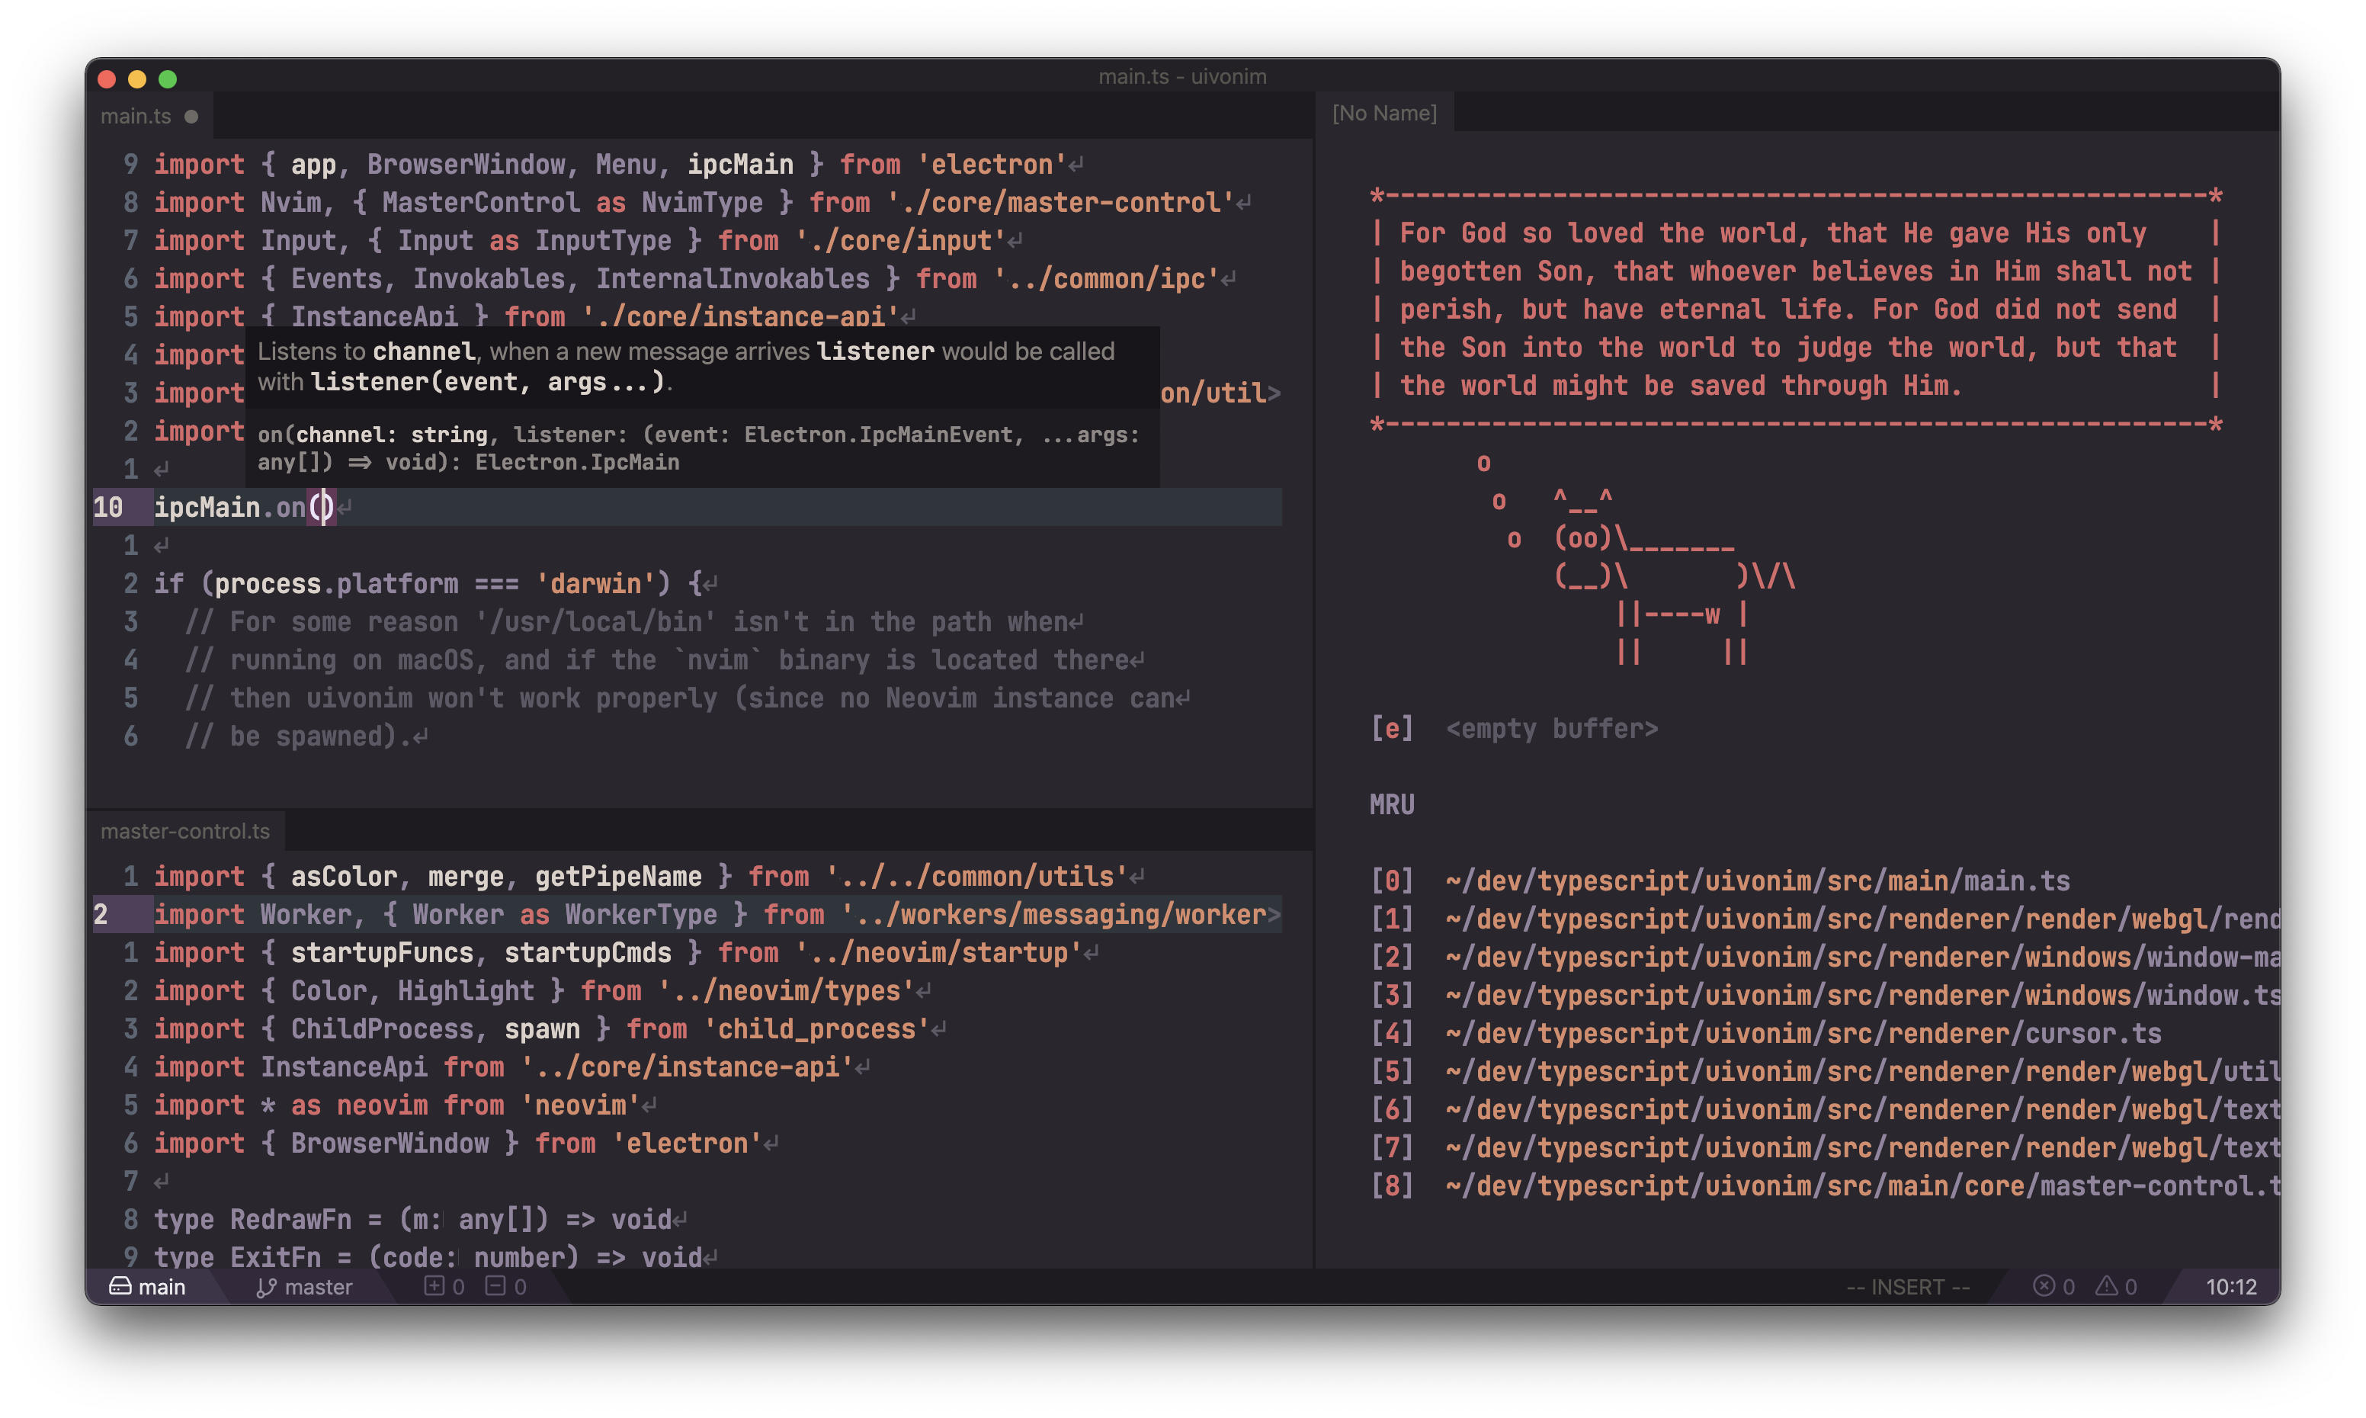This screenshot has height=1418, width=2366.
Task: Click the signature hint 'on(channel: string' text
Action: [373, 435]
